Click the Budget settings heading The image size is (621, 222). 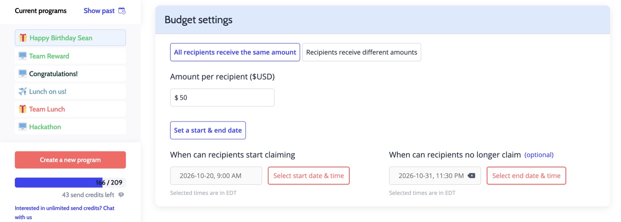pos(198,20)
